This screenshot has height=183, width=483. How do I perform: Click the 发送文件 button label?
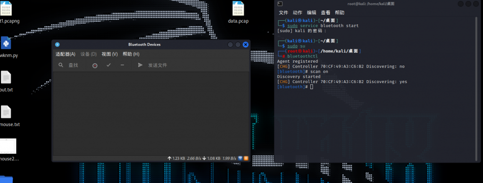158,65
